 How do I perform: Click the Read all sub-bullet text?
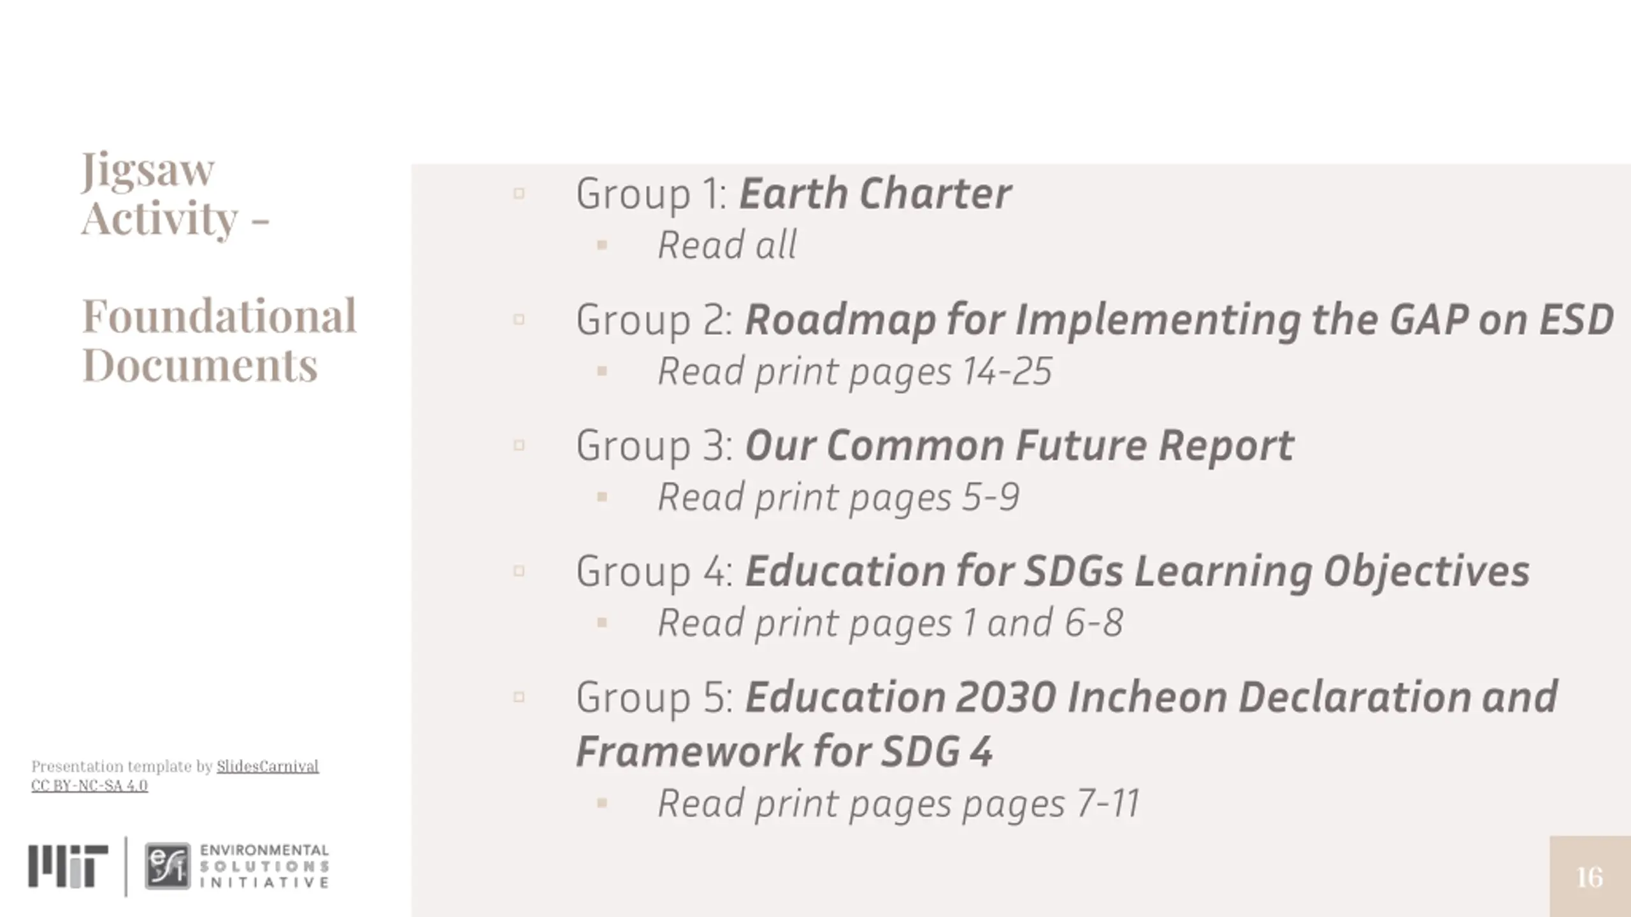[x=727, y=245]
